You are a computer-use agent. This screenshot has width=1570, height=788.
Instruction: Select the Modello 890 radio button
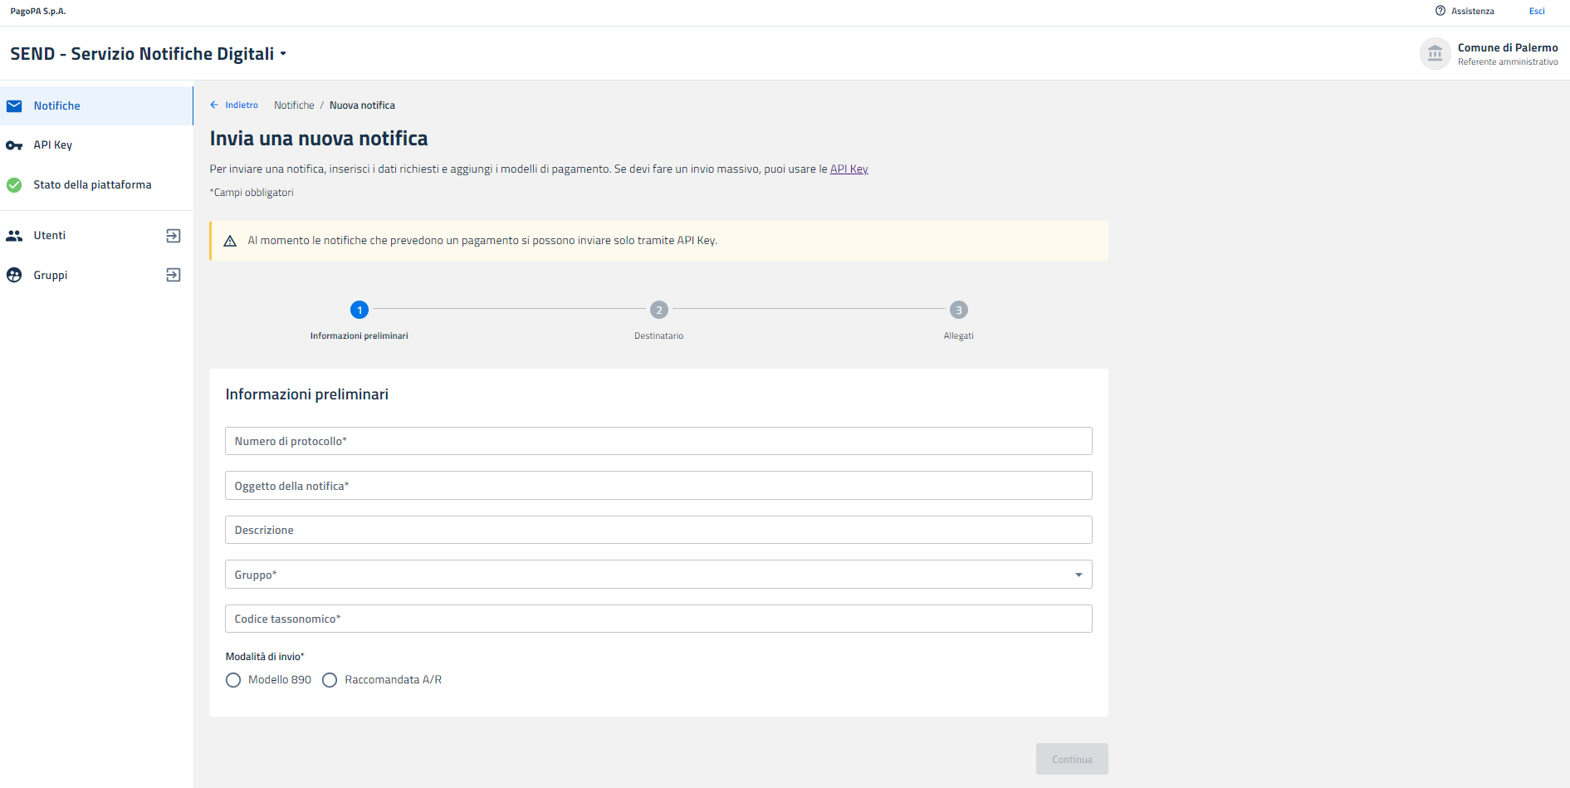[233, 680]
